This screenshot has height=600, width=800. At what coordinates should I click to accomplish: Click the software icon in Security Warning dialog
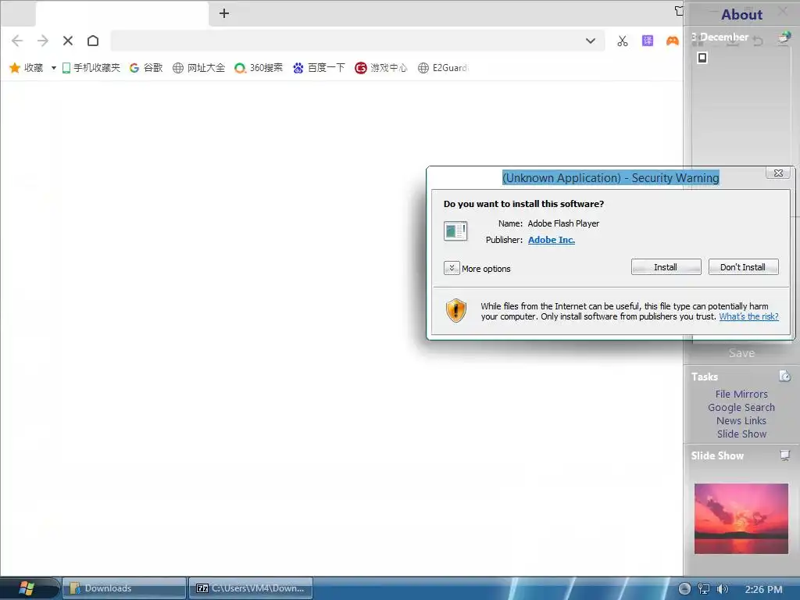[x=455, y=231]
